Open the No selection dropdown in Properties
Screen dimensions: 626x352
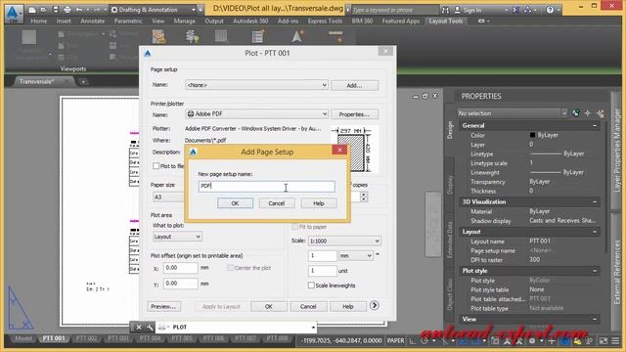pos(513,113)
